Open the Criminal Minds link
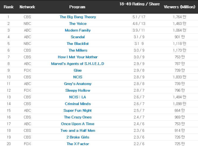The image size is (198, 147). 78,104
